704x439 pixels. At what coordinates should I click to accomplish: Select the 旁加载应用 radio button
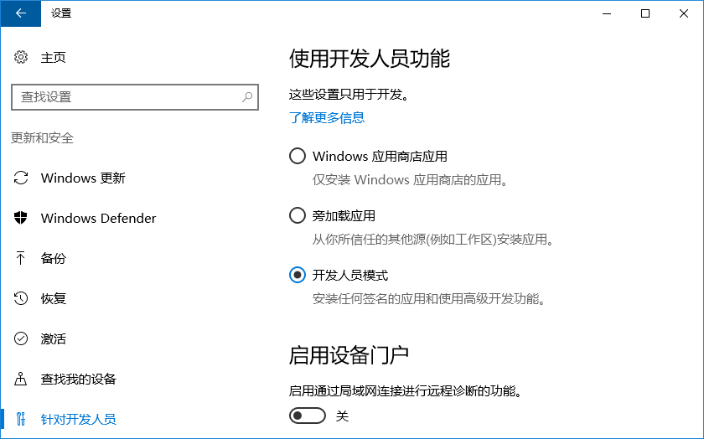(297, 216)
